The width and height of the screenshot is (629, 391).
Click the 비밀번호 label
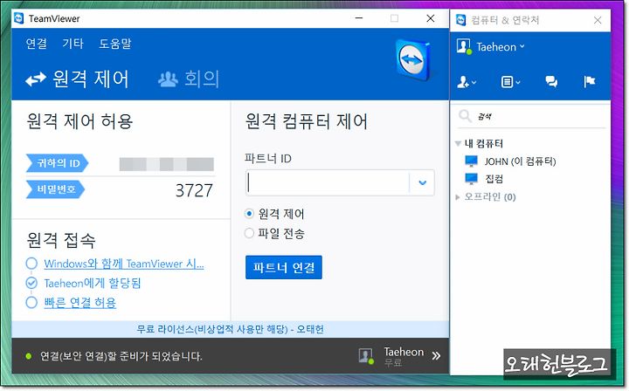(56, 189)
